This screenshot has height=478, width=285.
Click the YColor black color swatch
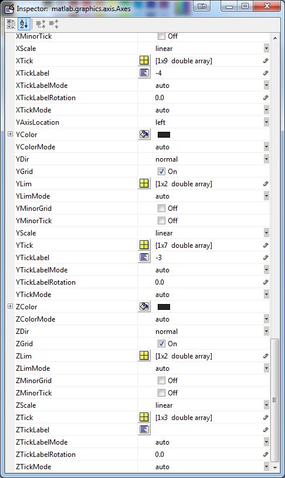coord(164,135)
